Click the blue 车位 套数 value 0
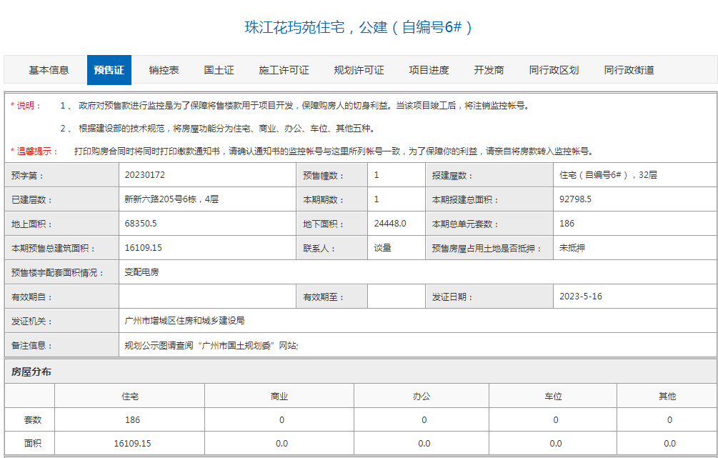The width and height of the screenshot is (718, 458). click(555, 419)
